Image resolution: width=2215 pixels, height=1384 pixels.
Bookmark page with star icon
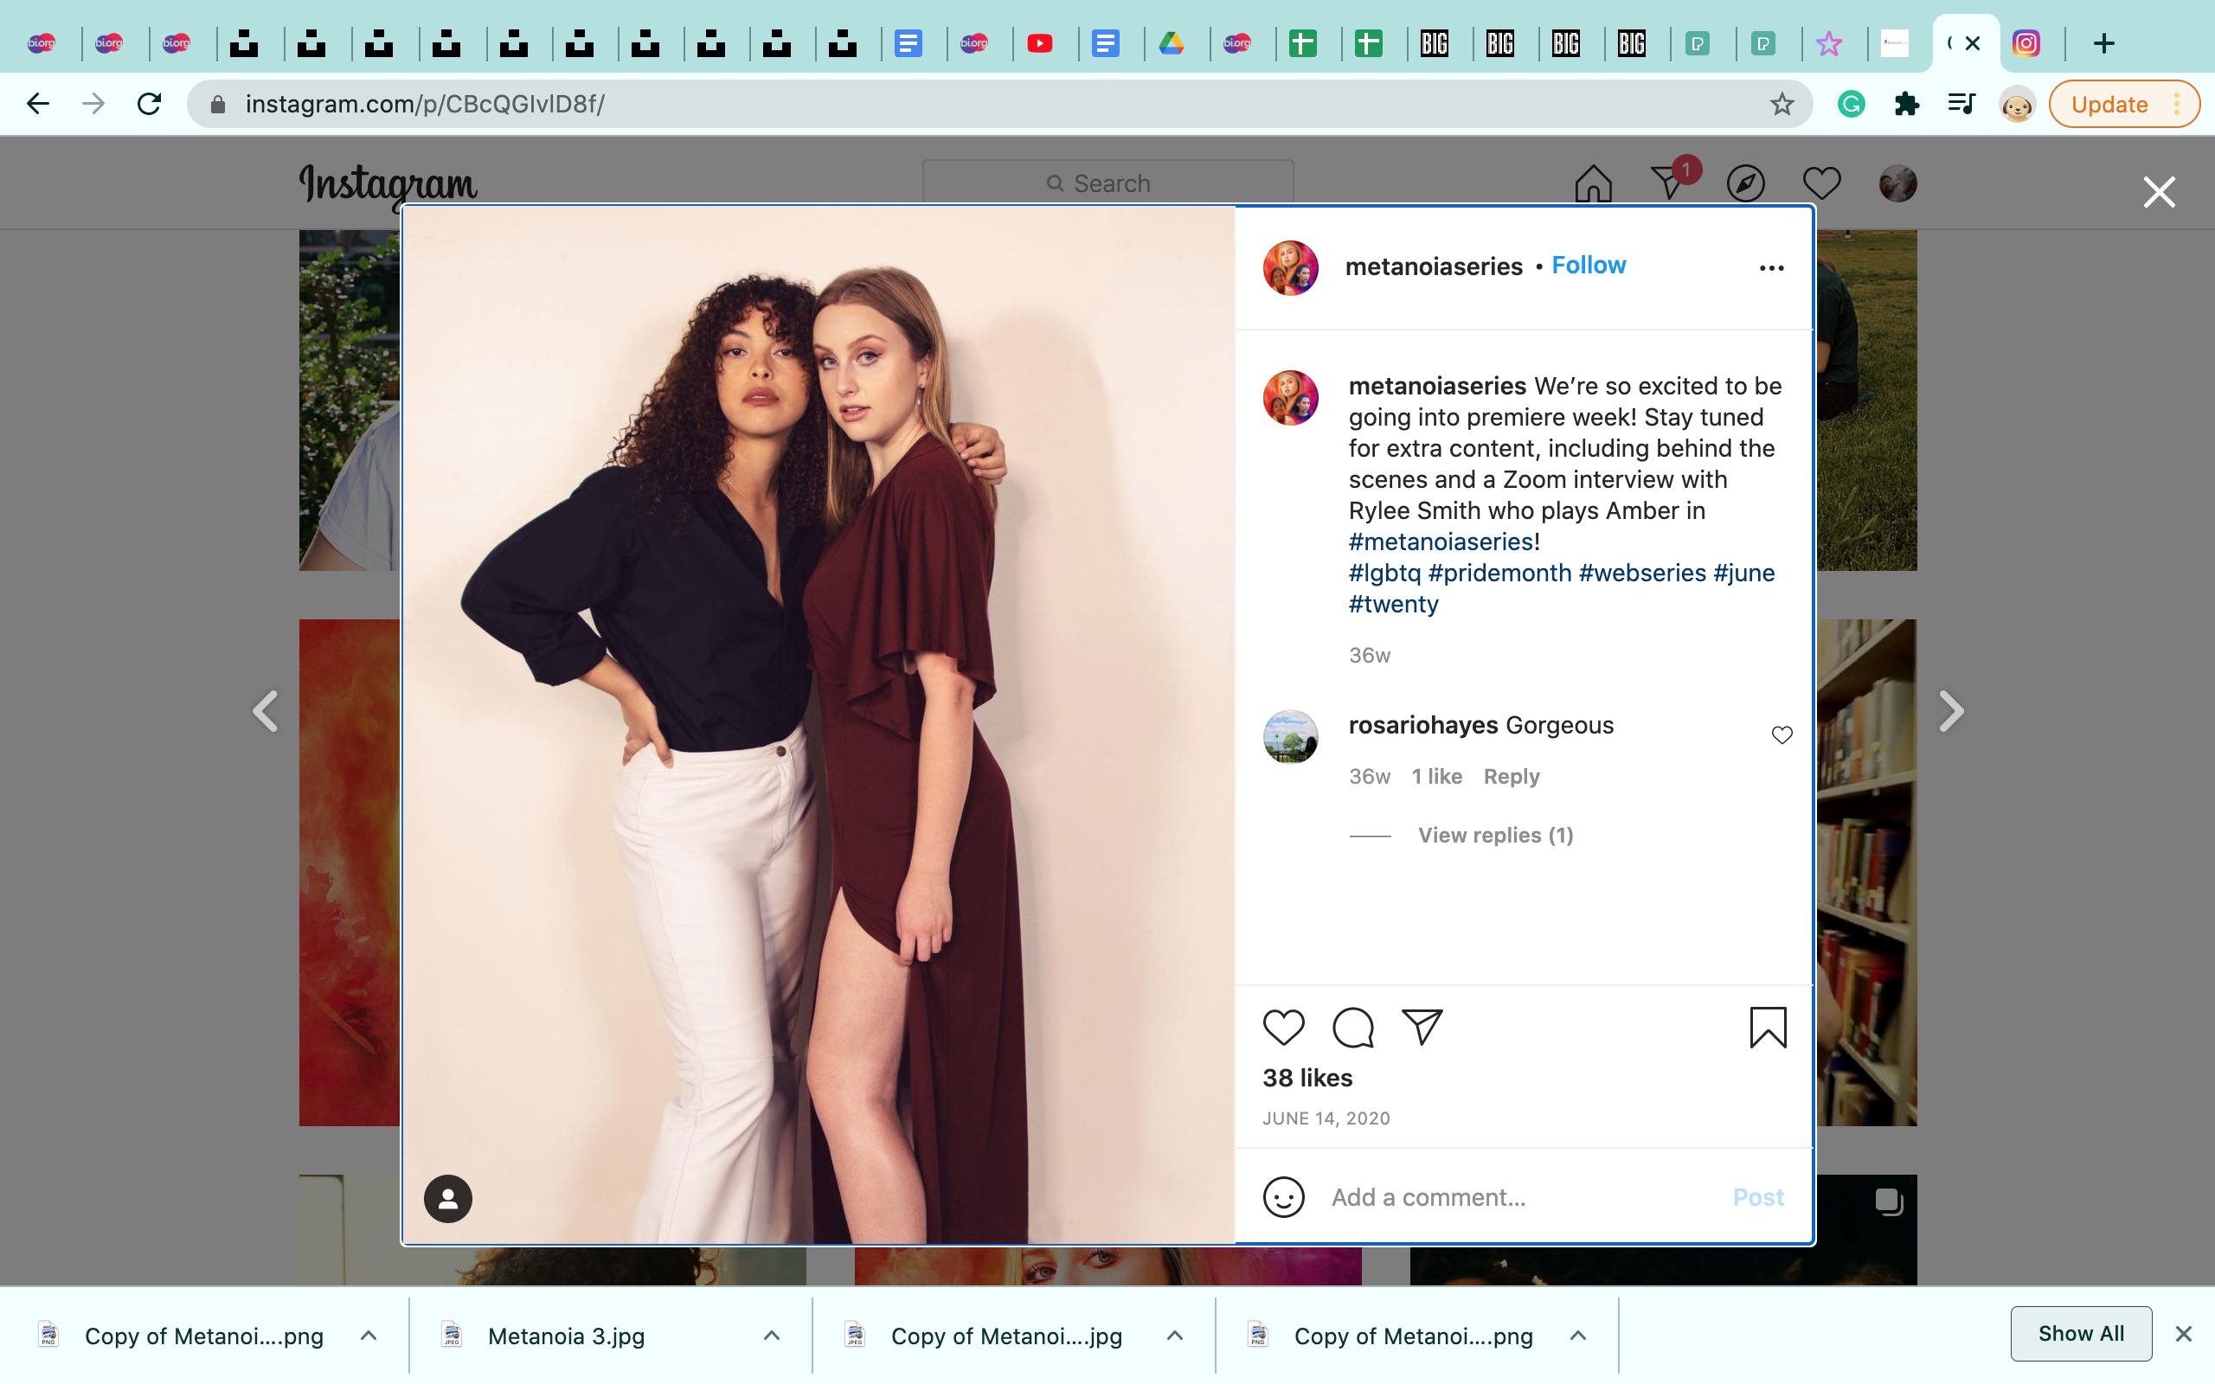tap(1782, 105)
